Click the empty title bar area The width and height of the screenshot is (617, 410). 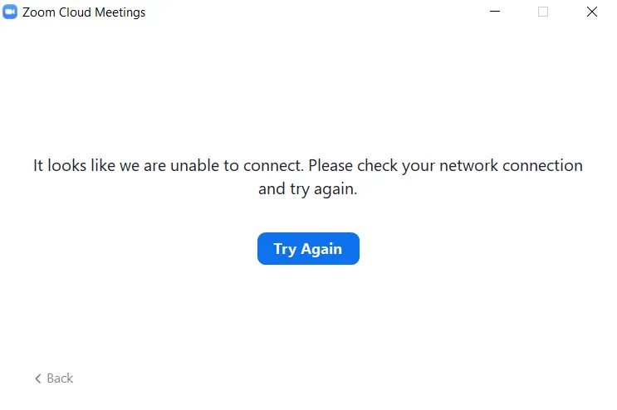315,12
